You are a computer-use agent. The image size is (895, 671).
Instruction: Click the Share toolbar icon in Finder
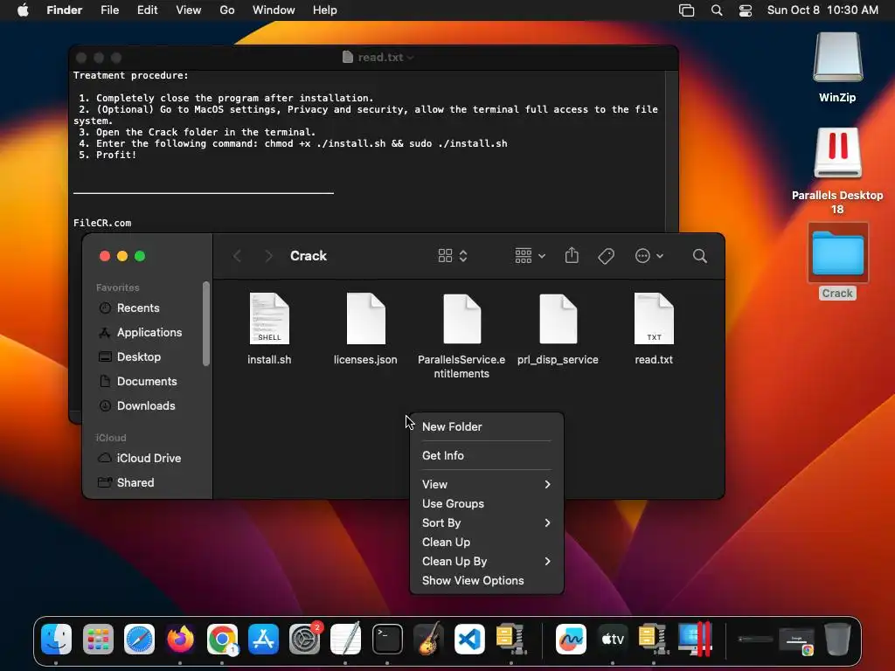(572, 256)
